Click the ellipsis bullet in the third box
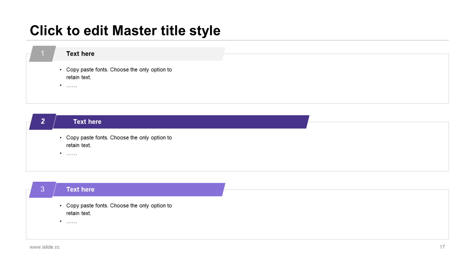The image size is (475, 267). [x=72, y=221]
